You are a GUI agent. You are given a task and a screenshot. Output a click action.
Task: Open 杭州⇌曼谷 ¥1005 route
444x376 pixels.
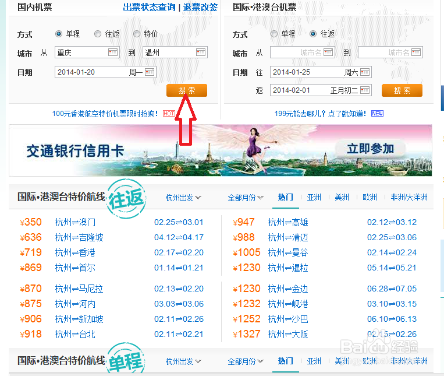288,252
